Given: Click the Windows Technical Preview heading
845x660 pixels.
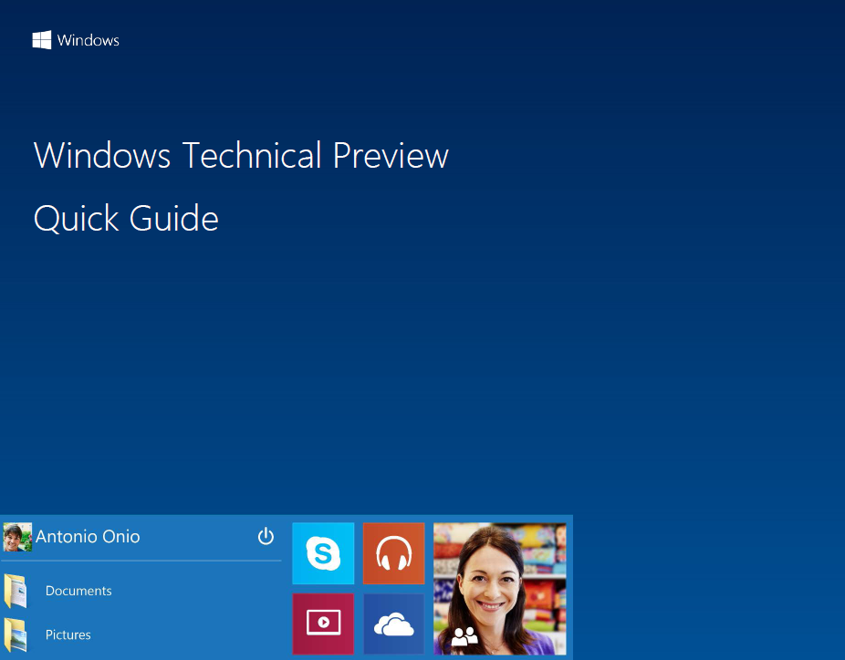Looking at the screenshot, I should click(x=241, y=156).
